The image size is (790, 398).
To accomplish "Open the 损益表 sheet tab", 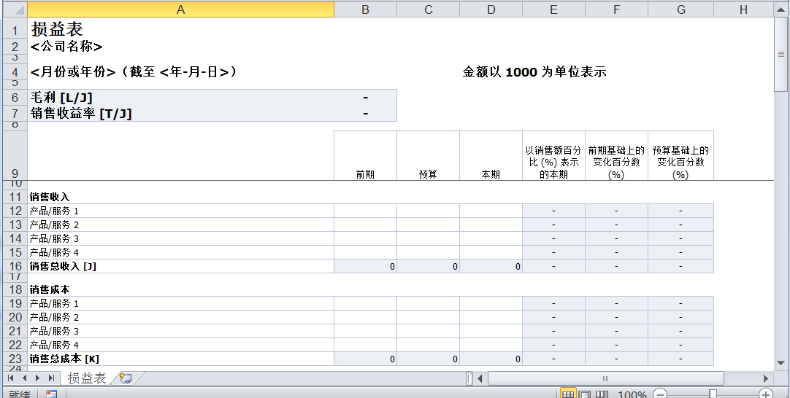I will point(87,378).
